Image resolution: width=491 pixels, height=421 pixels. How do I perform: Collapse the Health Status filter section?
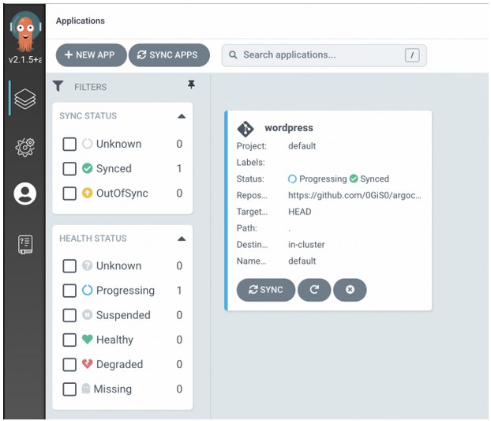[182, 239]
